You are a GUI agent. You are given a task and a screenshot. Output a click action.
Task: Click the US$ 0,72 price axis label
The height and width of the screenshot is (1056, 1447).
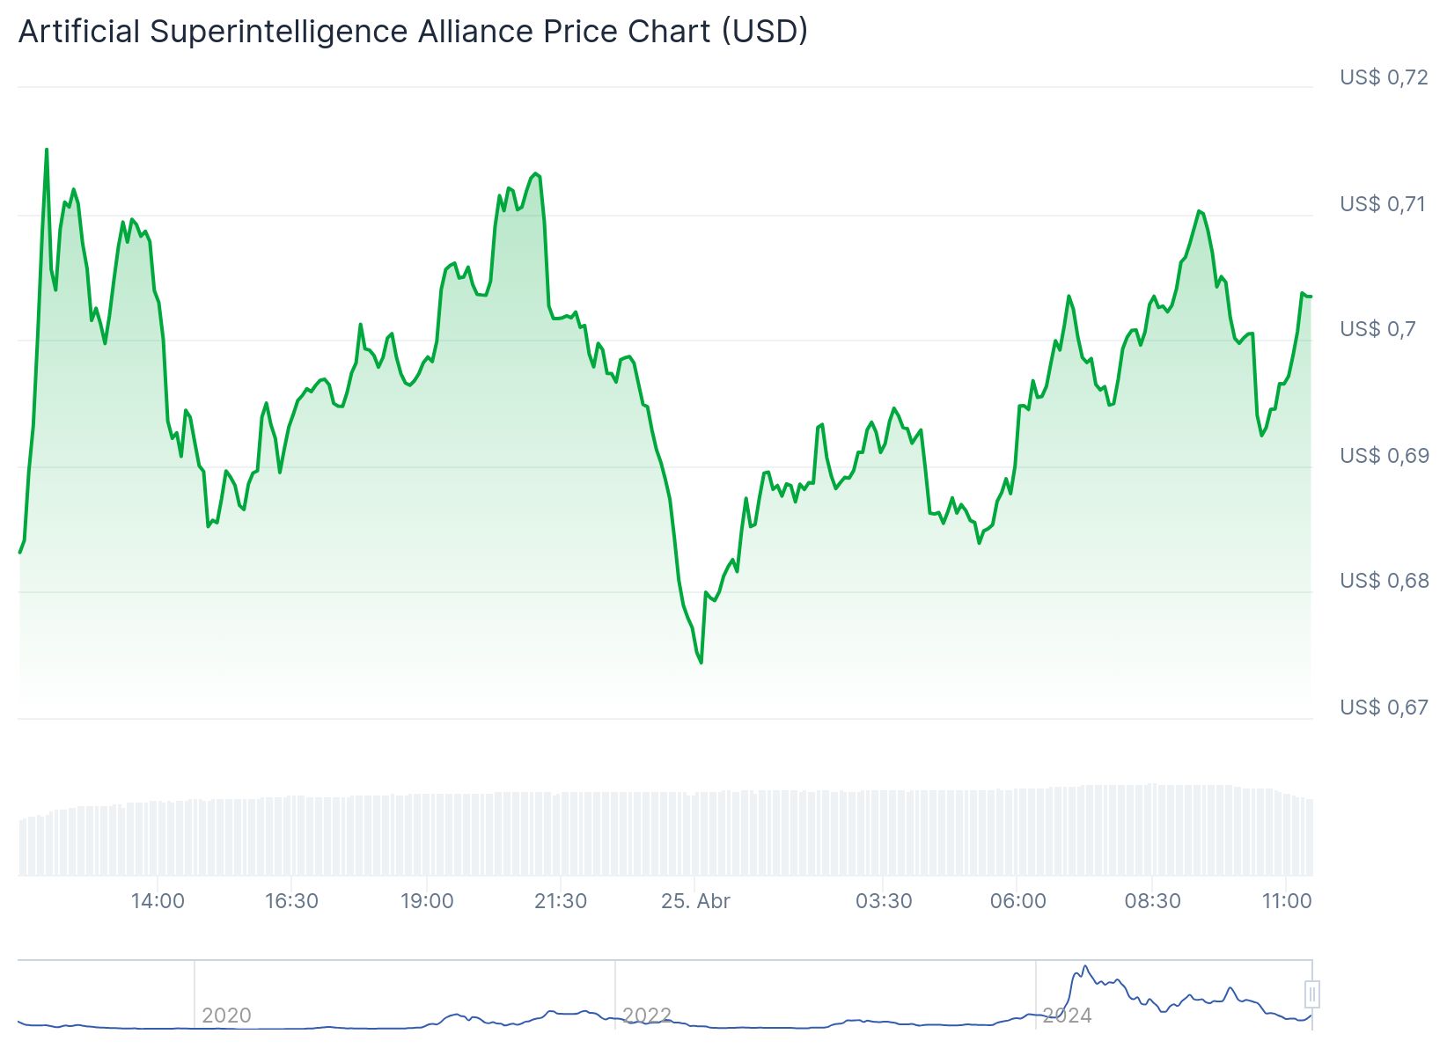(1384, 77)
